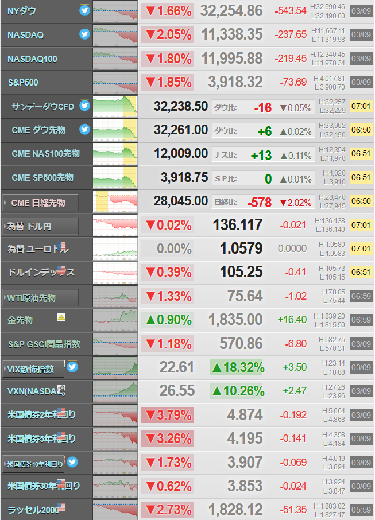
Task: Expand the VIX恐怖指数 button
Action: tap(33, 369)
